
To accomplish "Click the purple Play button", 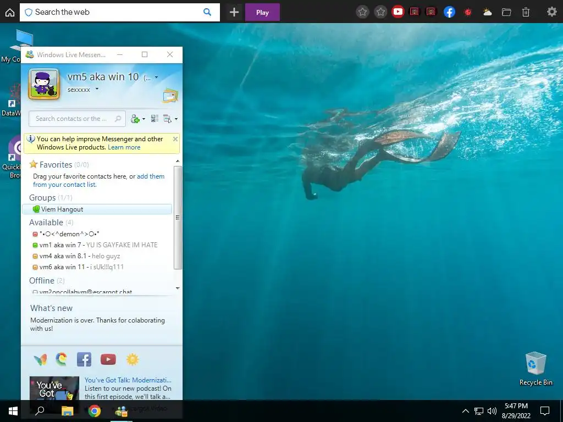I will pos(262,12).
